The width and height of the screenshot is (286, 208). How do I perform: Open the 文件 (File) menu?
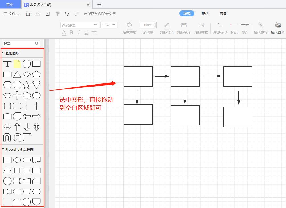tap(11, 13)
